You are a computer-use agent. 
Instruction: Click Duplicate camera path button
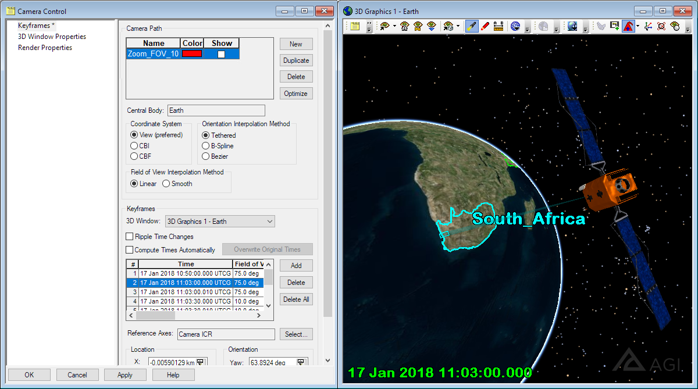coord(296,60)
